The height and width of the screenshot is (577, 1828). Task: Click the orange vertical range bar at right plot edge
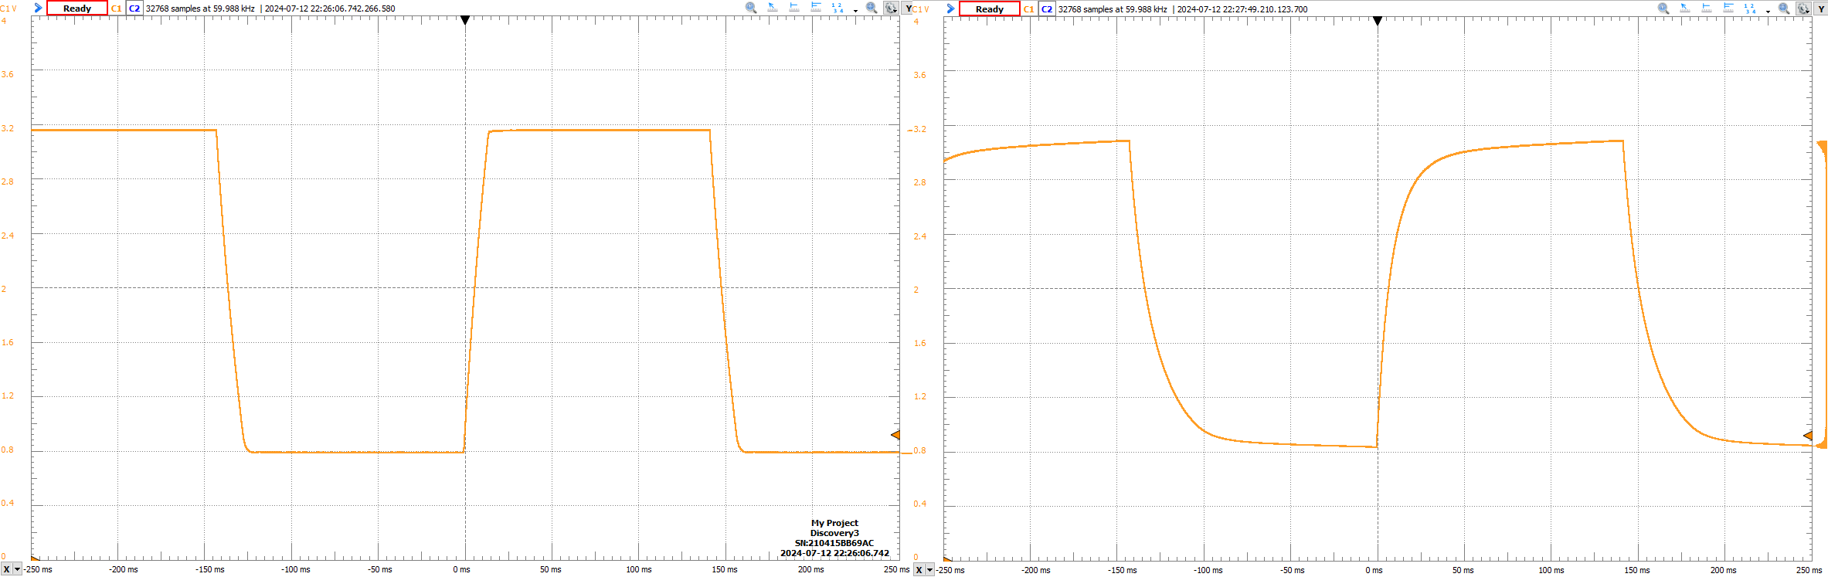(x=1822, y=294)
